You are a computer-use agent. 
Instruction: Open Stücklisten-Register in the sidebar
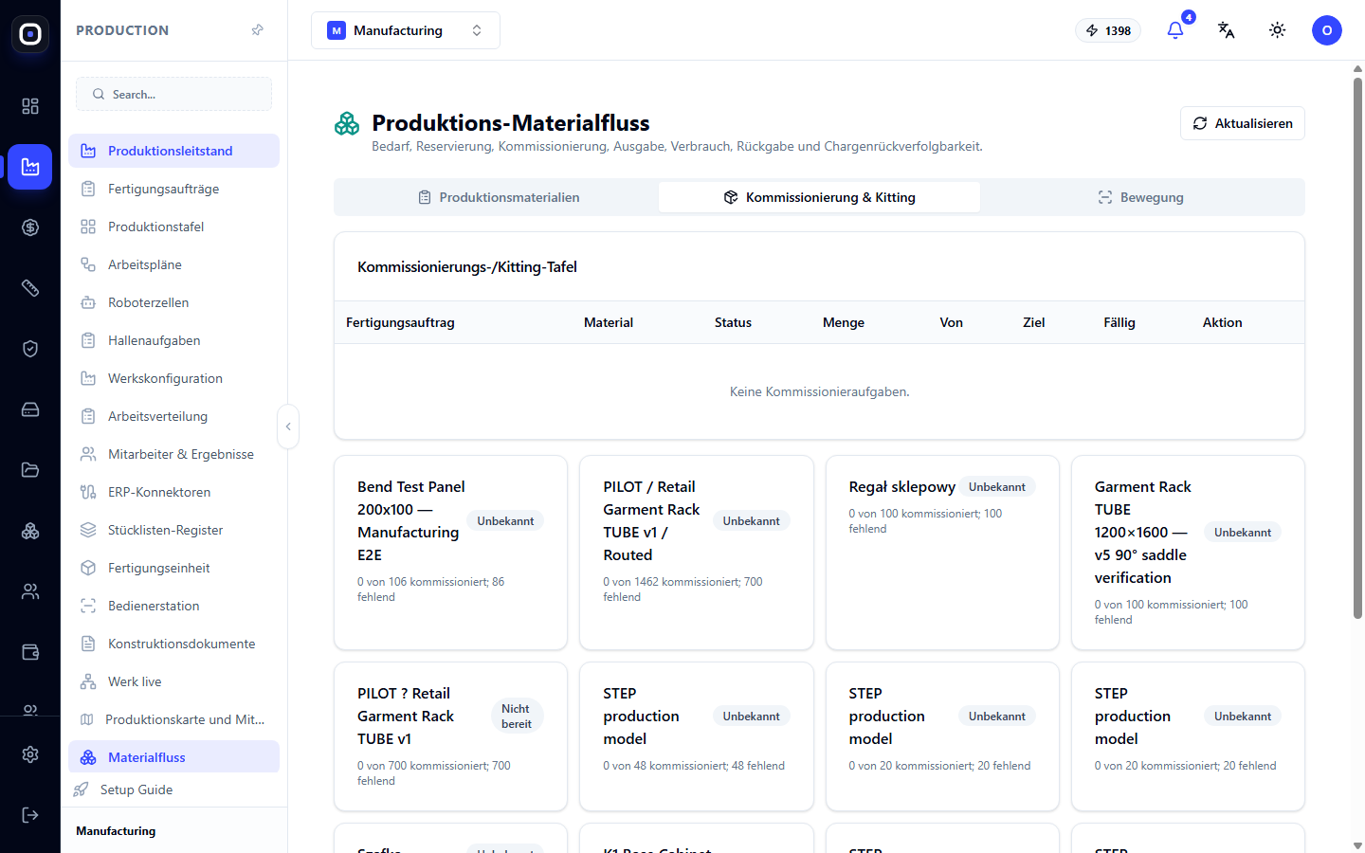point(173,530)
